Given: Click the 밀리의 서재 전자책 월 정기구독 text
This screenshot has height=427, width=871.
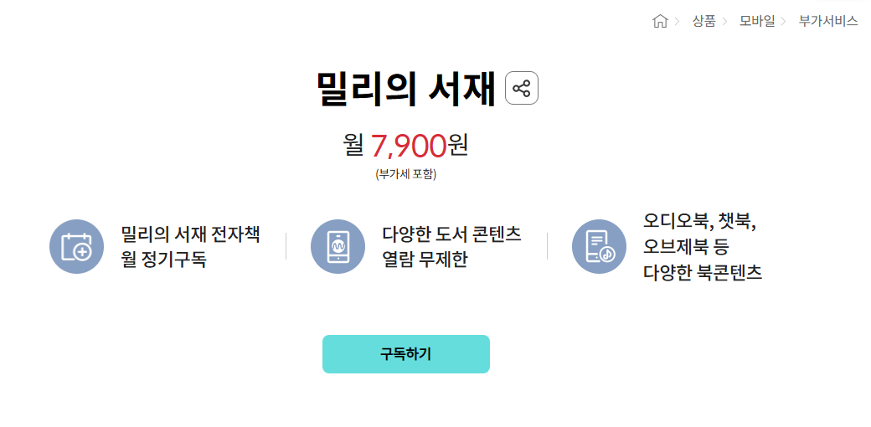Looking at the screenshot, I should coord(191,246).
